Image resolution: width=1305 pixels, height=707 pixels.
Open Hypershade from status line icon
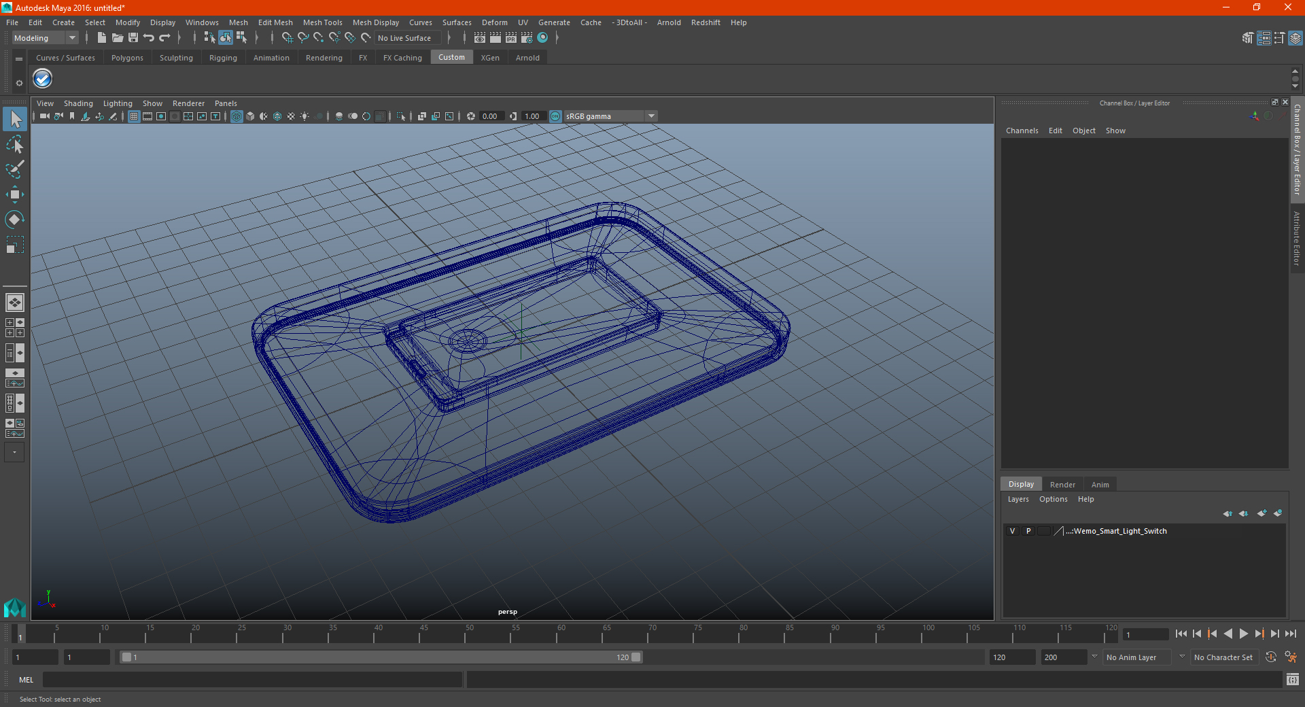pyautogui.click(x=542, y=38)
